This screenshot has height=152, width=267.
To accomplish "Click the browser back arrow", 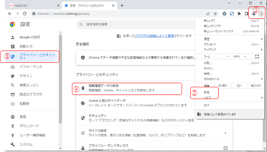I will point(10,14).
